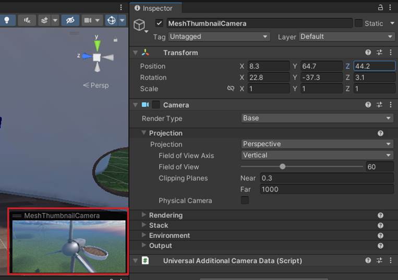Screen dimensions: 398x280
Task: Expand the Stack section
Action: pos(144,225)
